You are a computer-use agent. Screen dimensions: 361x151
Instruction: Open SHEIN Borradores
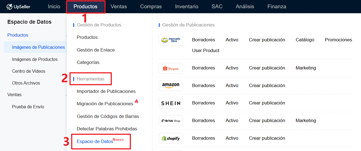tap(204, 103)
